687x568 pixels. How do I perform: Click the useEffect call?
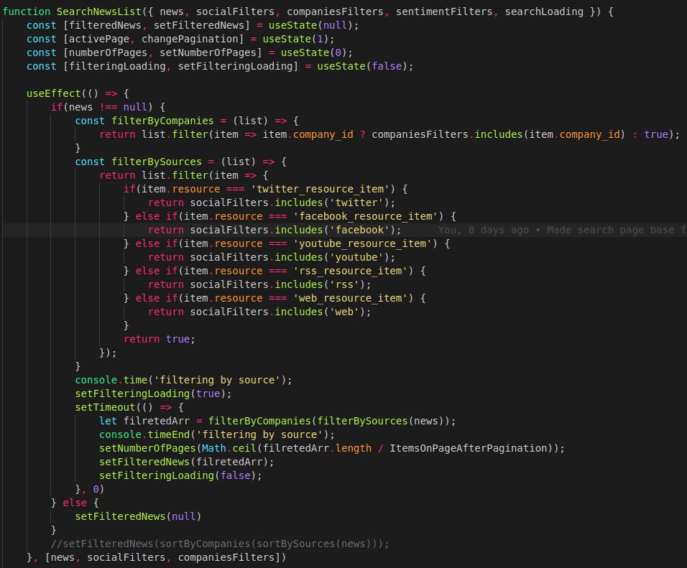pyautogui.click(x=53, y=93)
